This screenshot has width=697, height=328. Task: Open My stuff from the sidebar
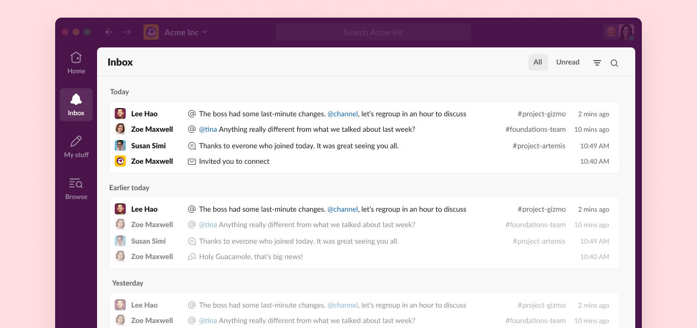[76, 146]
